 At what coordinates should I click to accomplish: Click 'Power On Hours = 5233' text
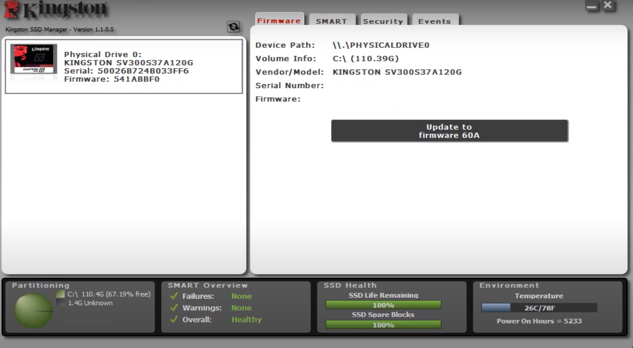(539, 321)
